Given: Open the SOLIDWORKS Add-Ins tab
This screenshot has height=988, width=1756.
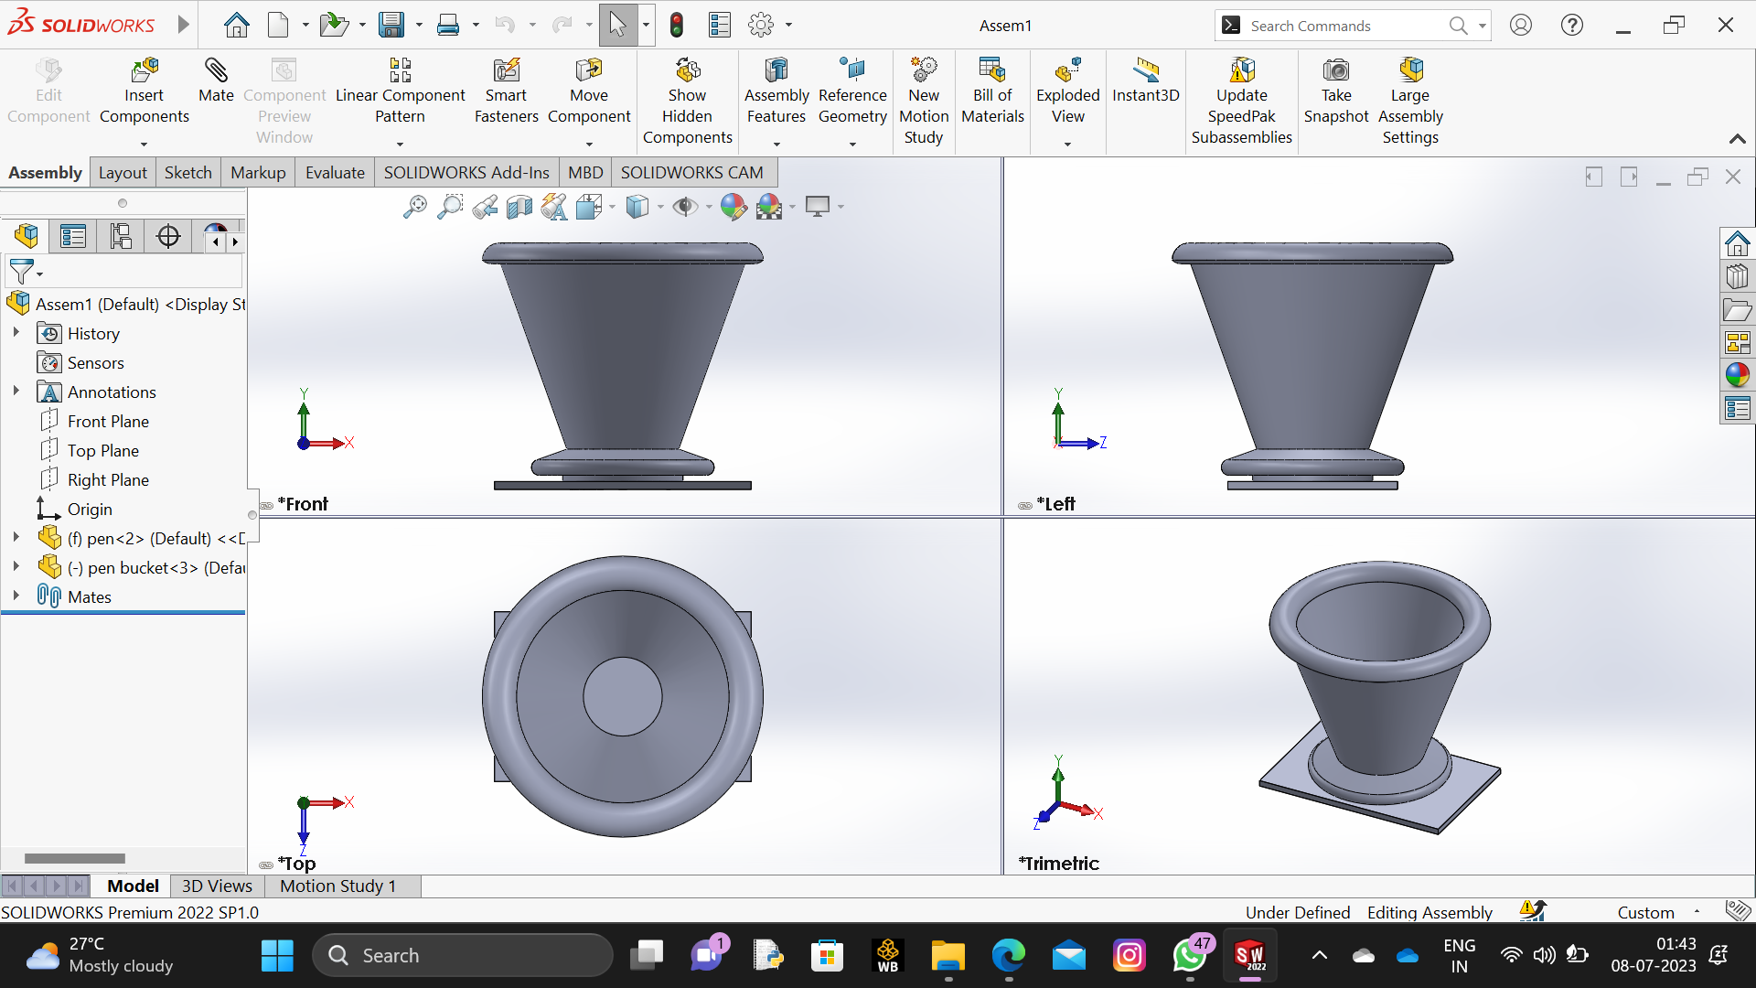Looking at the screenshot, I should coord(466,173).
